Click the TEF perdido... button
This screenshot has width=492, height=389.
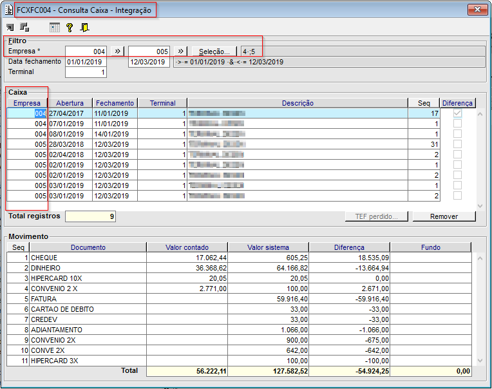(x=377, y=216)
